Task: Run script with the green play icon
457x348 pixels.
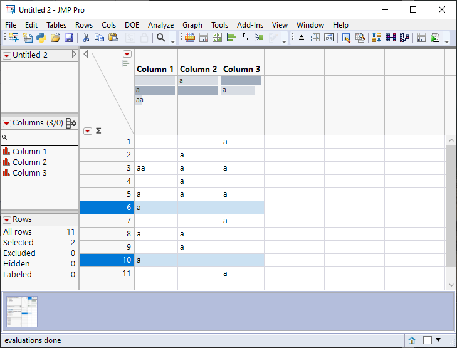Action: [435, 38]
